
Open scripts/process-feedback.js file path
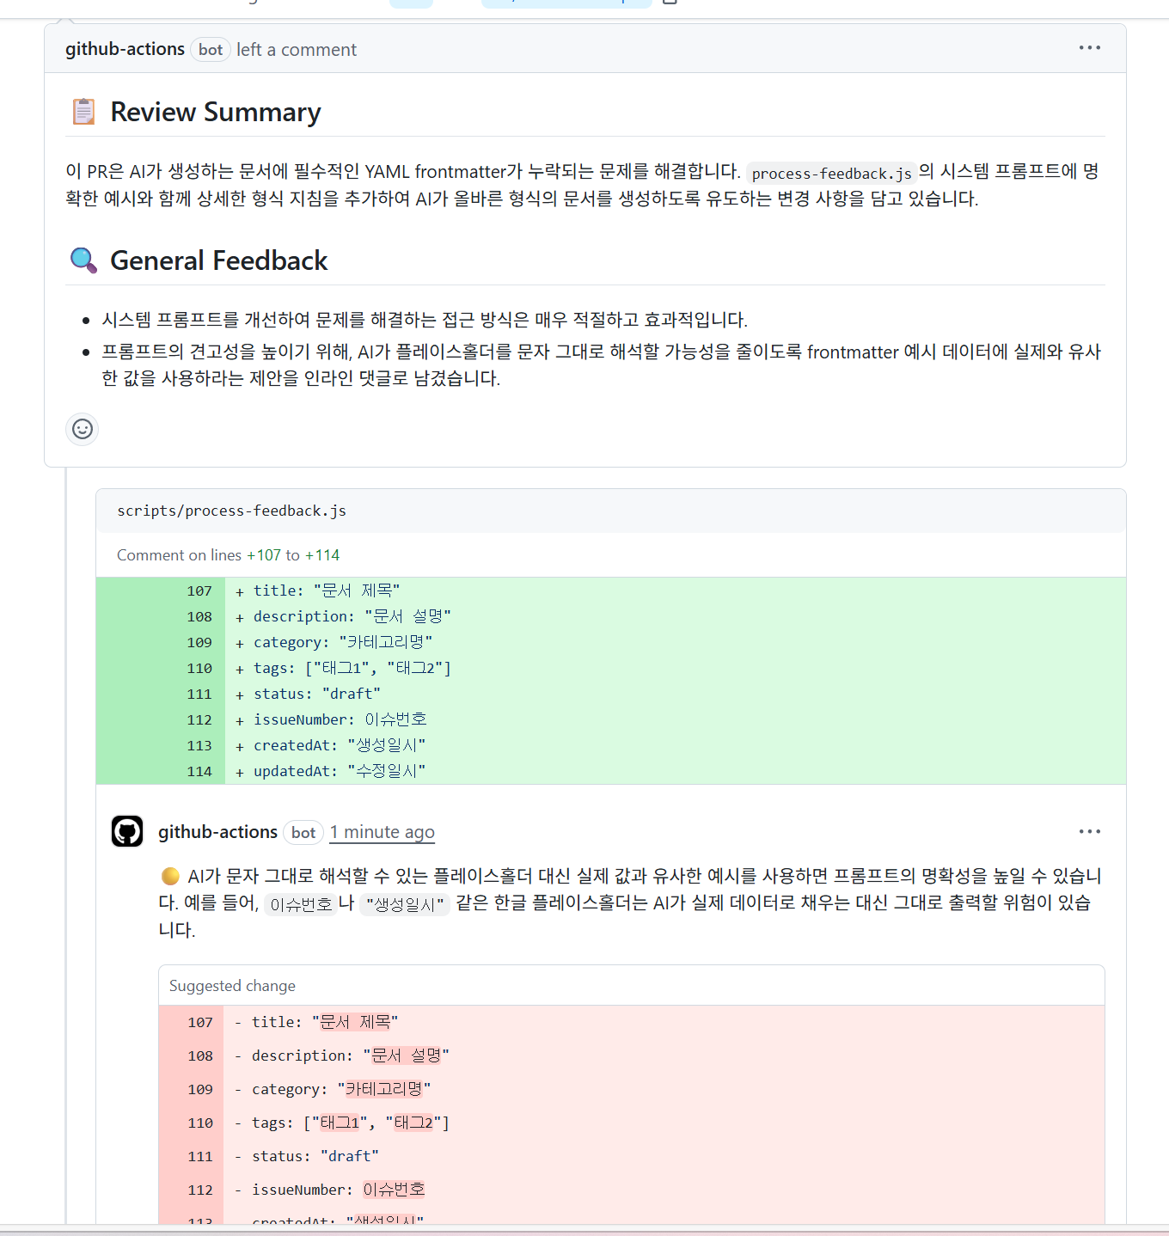[231, 511]
